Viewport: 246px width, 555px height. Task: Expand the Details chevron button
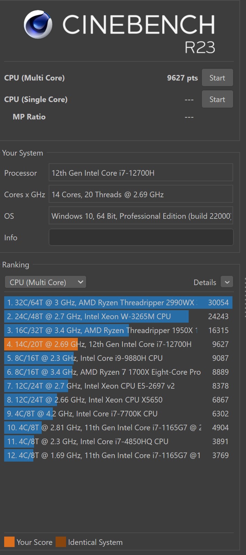pos(227,282)
